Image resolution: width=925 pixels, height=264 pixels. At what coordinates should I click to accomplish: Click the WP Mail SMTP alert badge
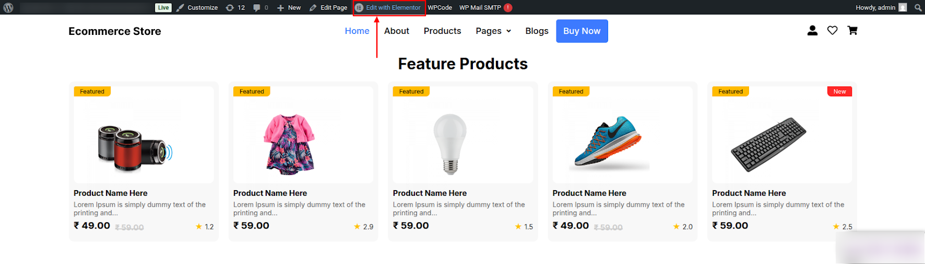508,8
